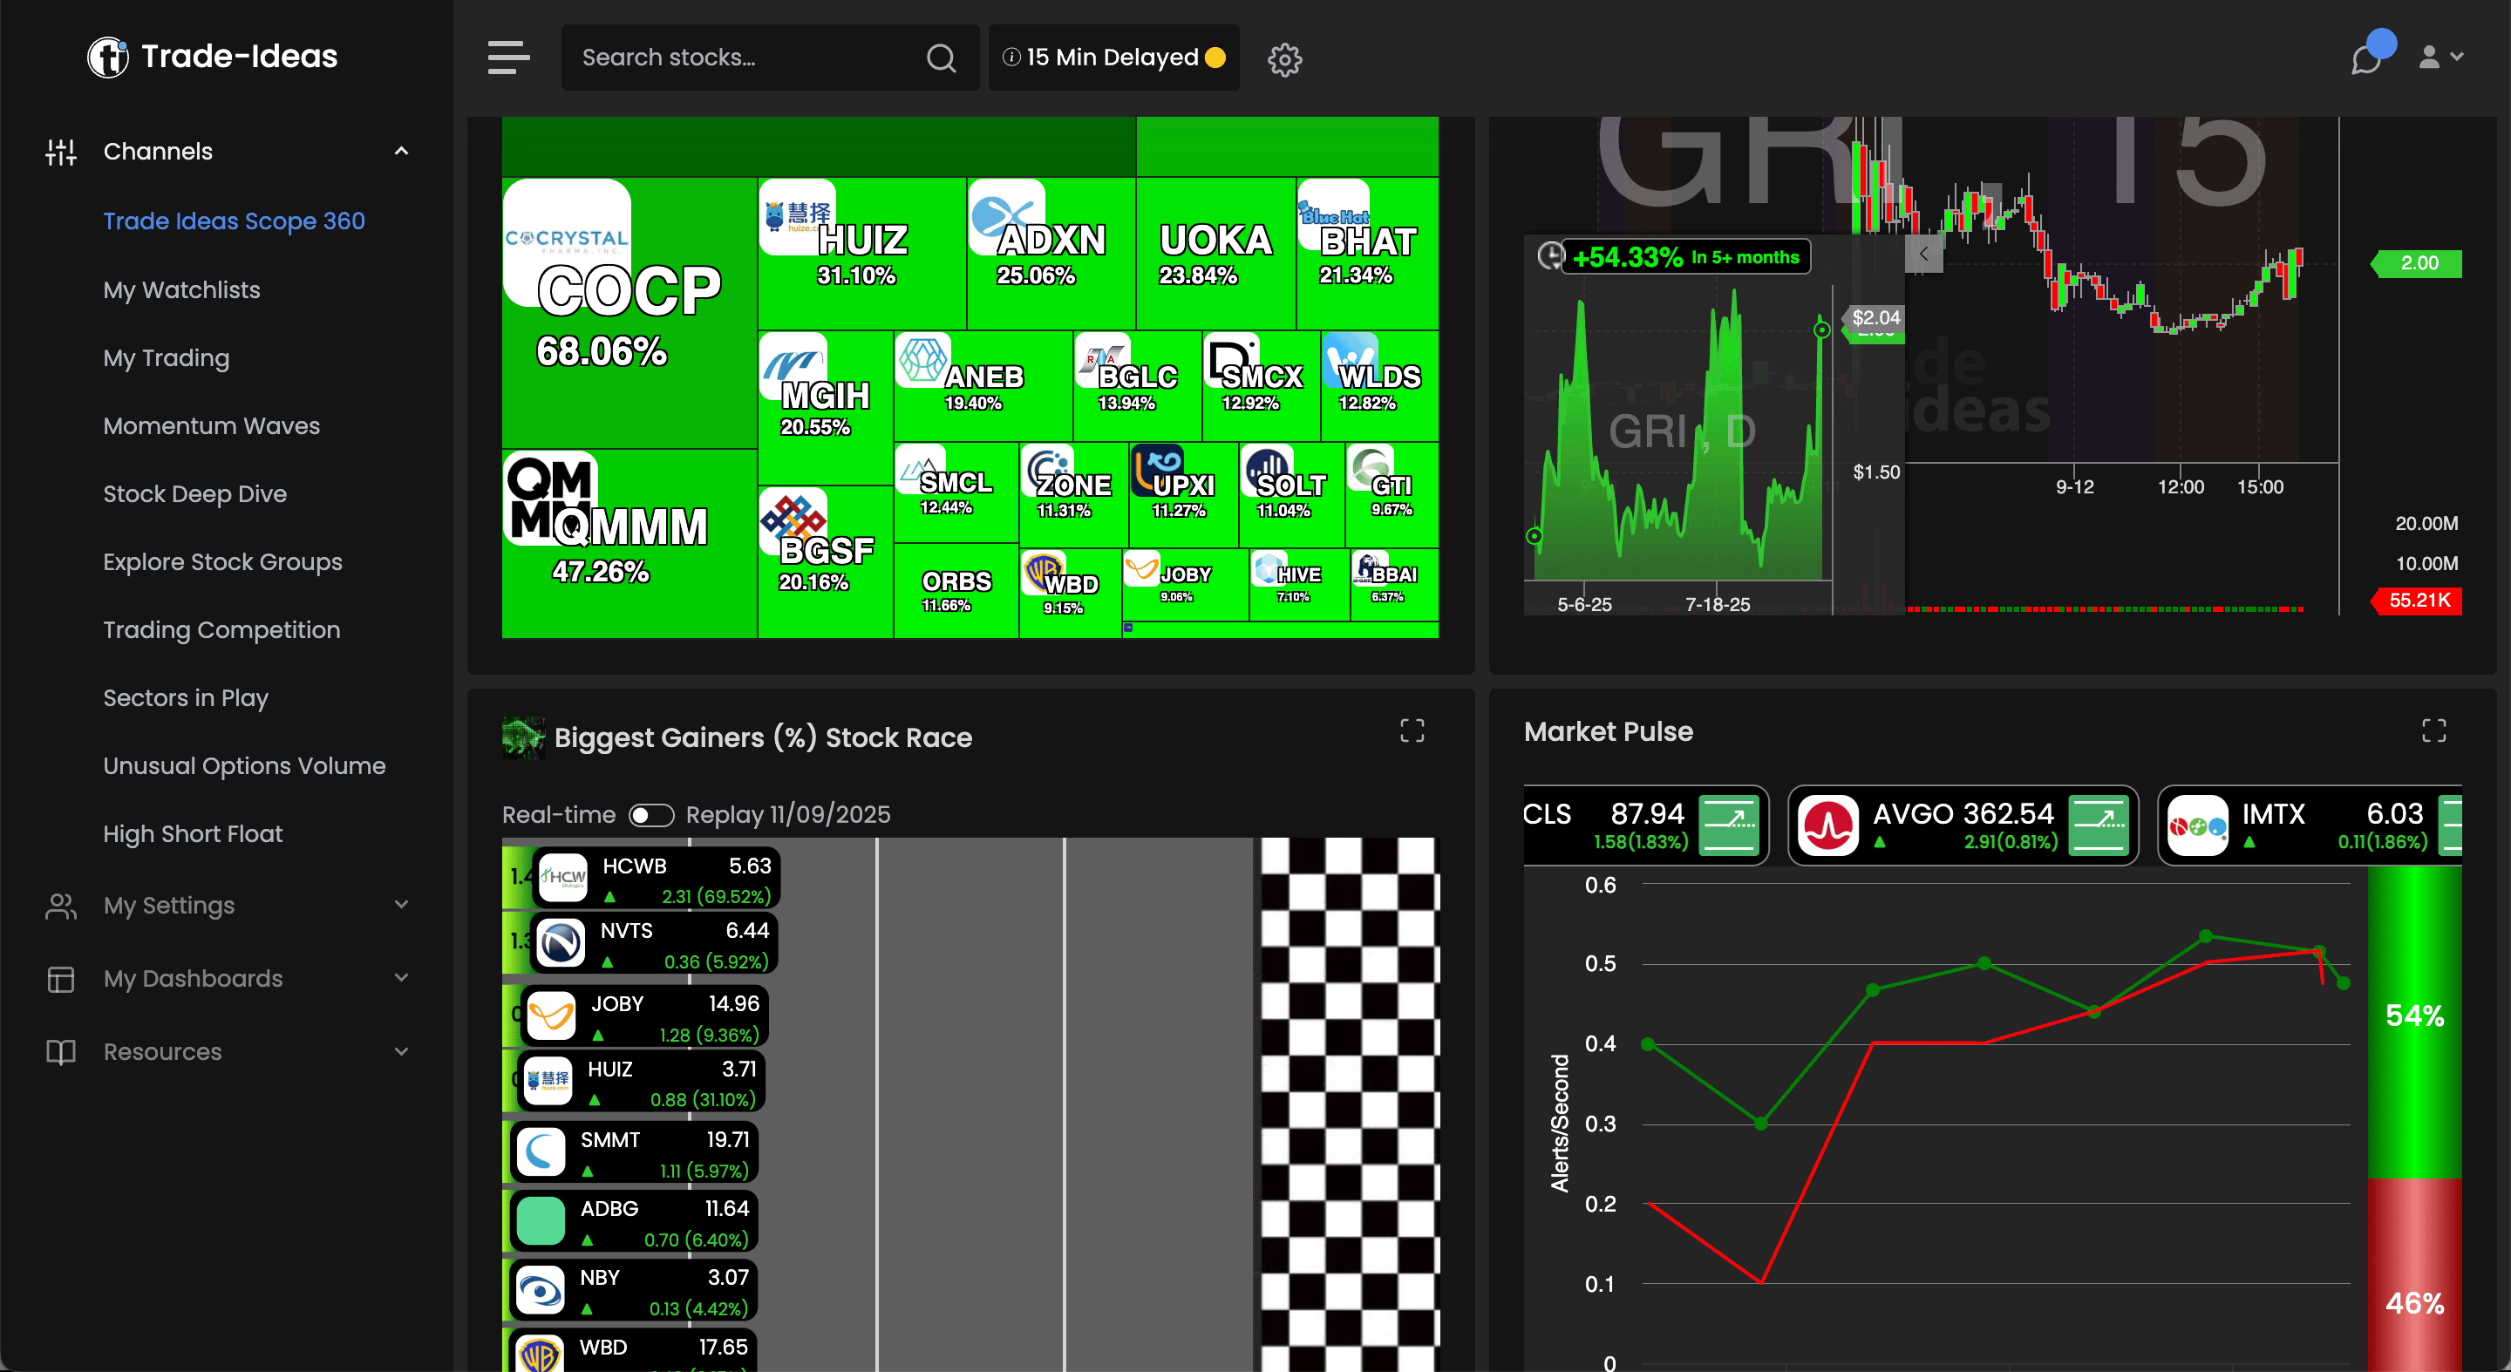Open the hamburger menu icon
The image size is (2511, 1372).
[507, 58]
